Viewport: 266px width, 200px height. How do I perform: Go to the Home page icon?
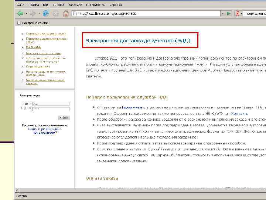66,13
